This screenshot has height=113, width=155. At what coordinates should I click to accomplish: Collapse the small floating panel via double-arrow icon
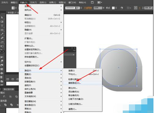(72, 48)
